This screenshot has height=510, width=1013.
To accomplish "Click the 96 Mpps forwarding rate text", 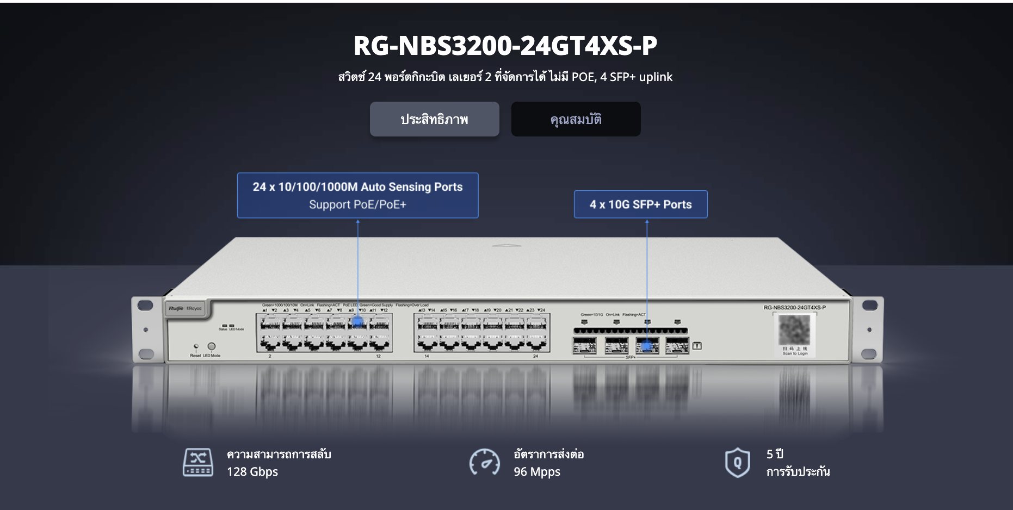I will point(537,471).
